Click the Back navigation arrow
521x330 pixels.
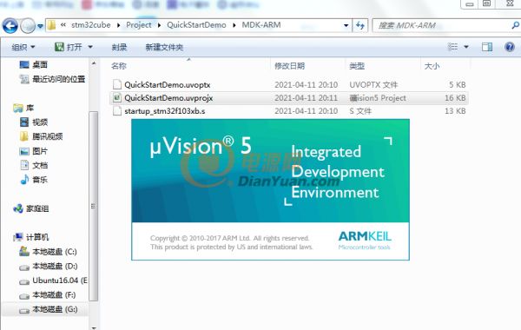point(10,25)
